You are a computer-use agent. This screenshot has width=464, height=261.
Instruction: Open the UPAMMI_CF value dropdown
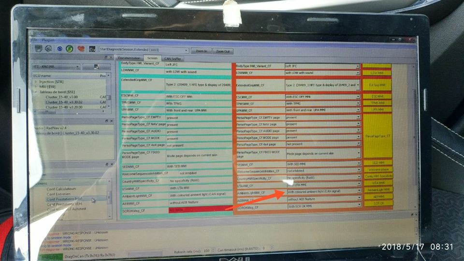(322, 110)
